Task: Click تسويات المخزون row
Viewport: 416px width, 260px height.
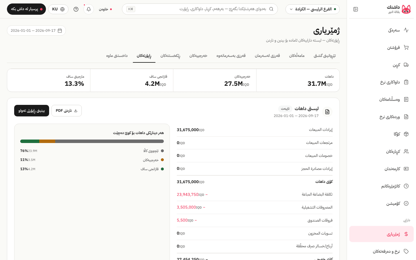Action: pos(255,233)
